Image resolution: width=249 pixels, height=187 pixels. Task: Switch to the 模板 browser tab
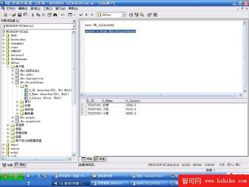[20, 165]
